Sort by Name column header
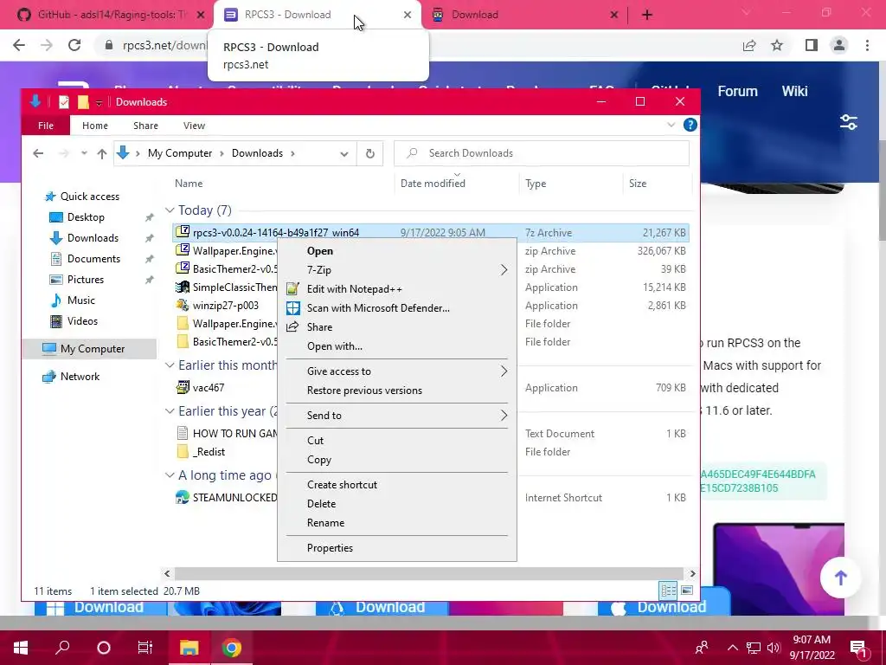 click(x=189, y=184)
